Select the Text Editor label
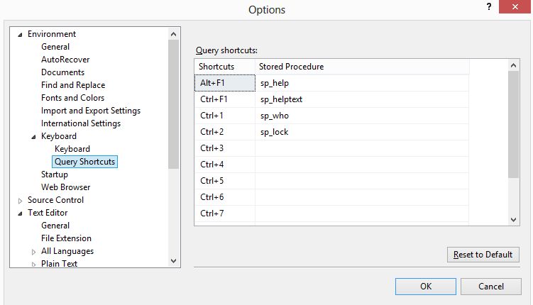The width and height of the screenshot is (533, 305). (x=48, y=213)
